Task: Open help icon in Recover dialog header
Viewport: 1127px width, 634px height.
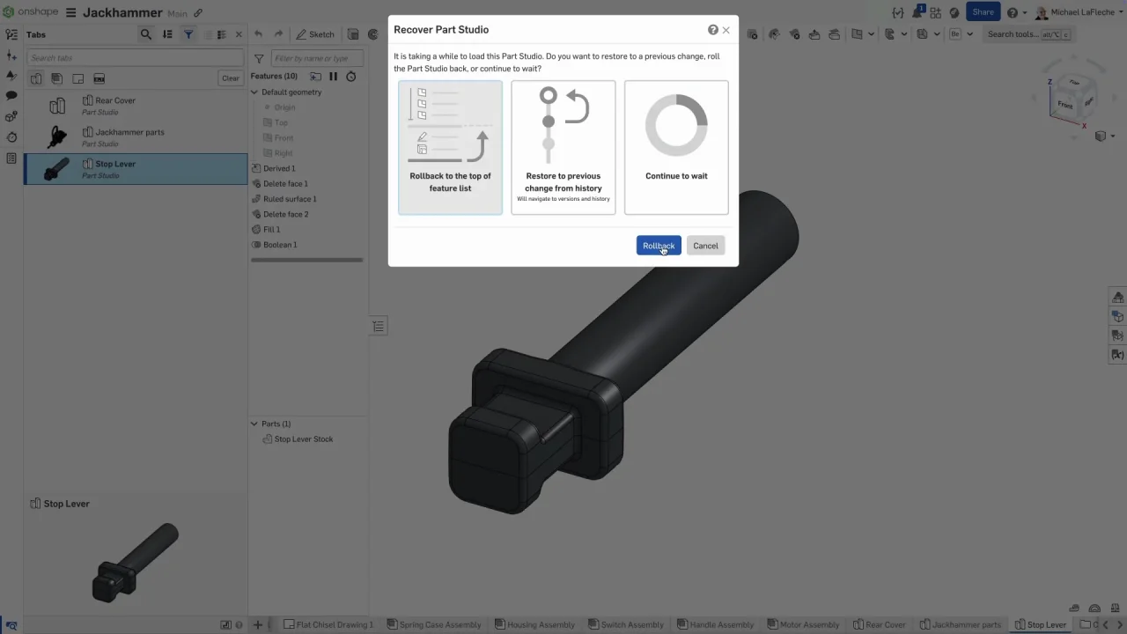Action: coord(712,30)
